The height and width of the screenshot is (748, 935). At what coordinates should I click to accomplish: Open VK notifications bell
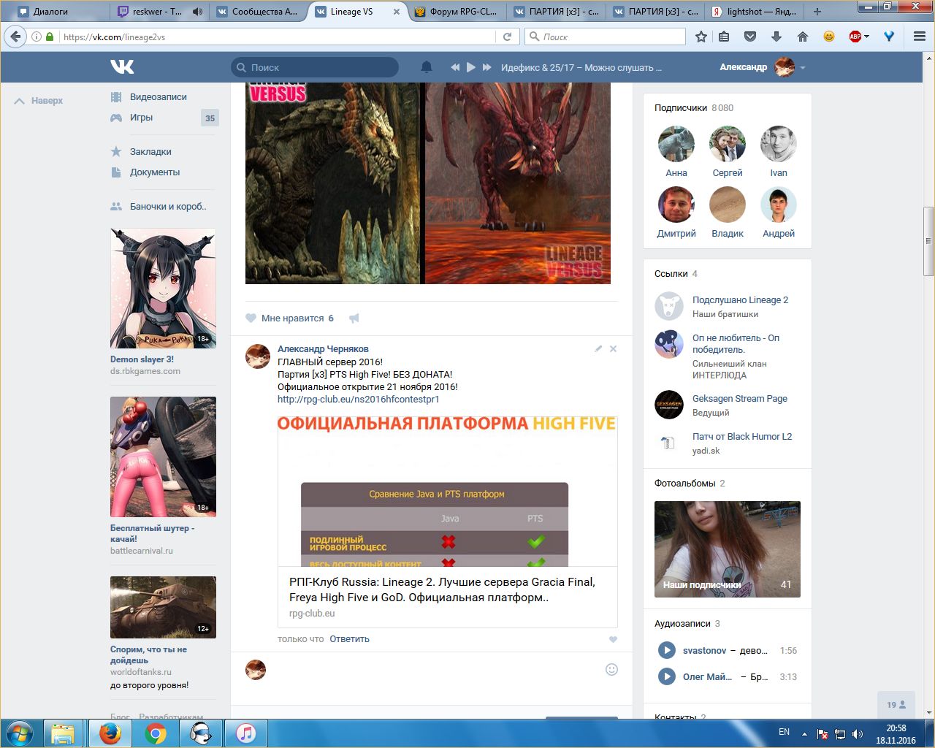coord(427,67)
